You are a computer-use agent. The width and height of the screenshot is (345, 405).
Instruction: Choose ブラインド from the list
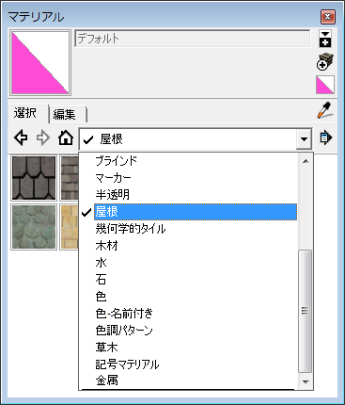pos(196,161)
